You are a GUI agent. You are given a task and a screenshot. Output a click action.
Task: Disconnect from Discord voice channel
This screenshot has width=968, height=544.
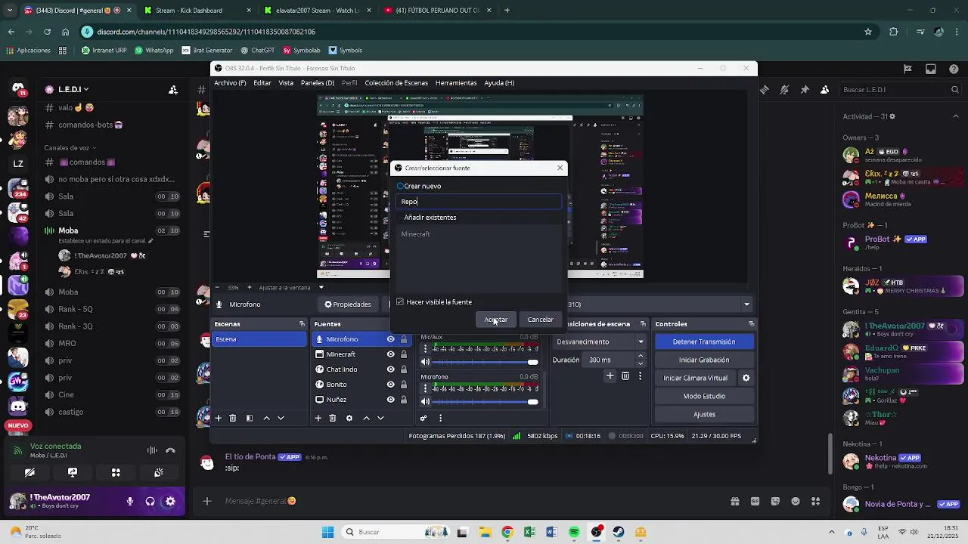[x=170, y=450]
